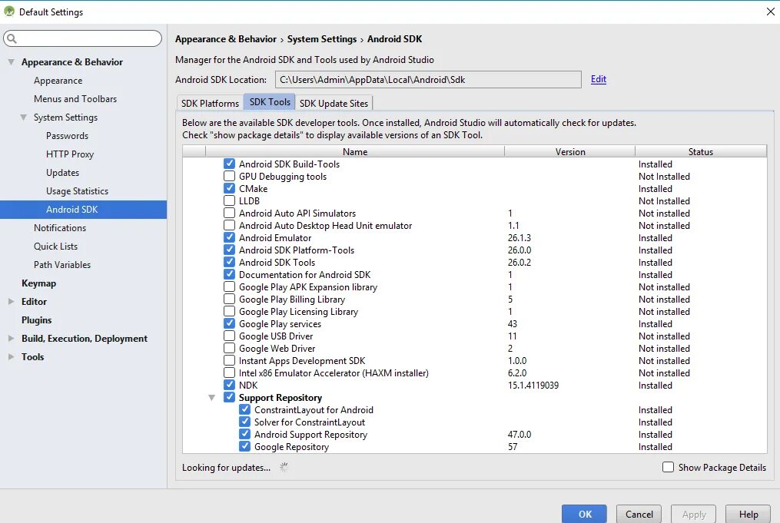Image resolution: width=780 pixels, height=523 pixels.
Task: Uncheck ConstraintLayout for Android
Action: (x=244, y=409)
